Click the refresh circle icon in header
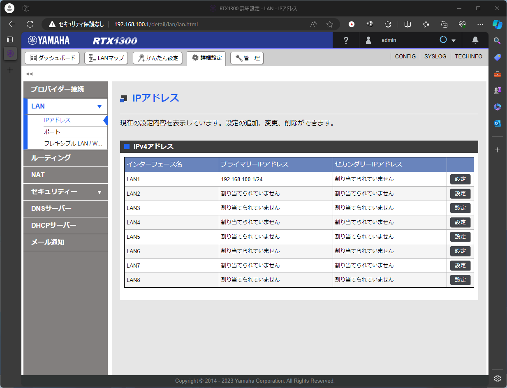The image size is (507, 388). point(443,40)
